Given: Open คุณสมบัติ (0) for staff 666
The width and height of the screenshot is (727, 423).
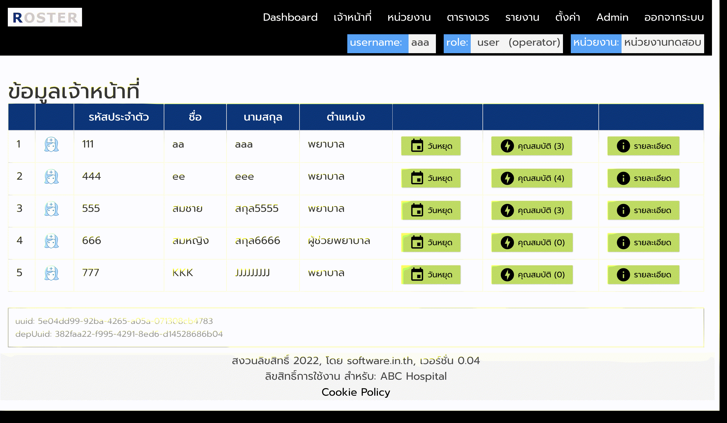Looking at the screenshot, I should (532, 242).
